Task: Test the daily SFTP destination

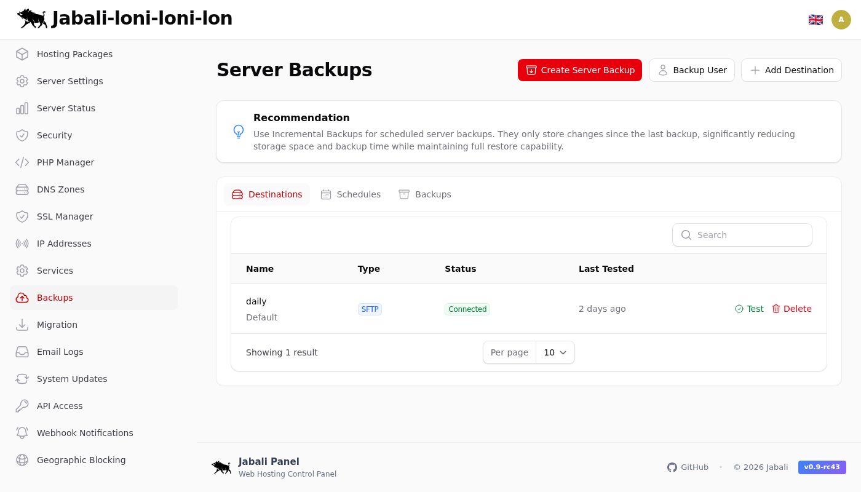Action: (749, 309)
